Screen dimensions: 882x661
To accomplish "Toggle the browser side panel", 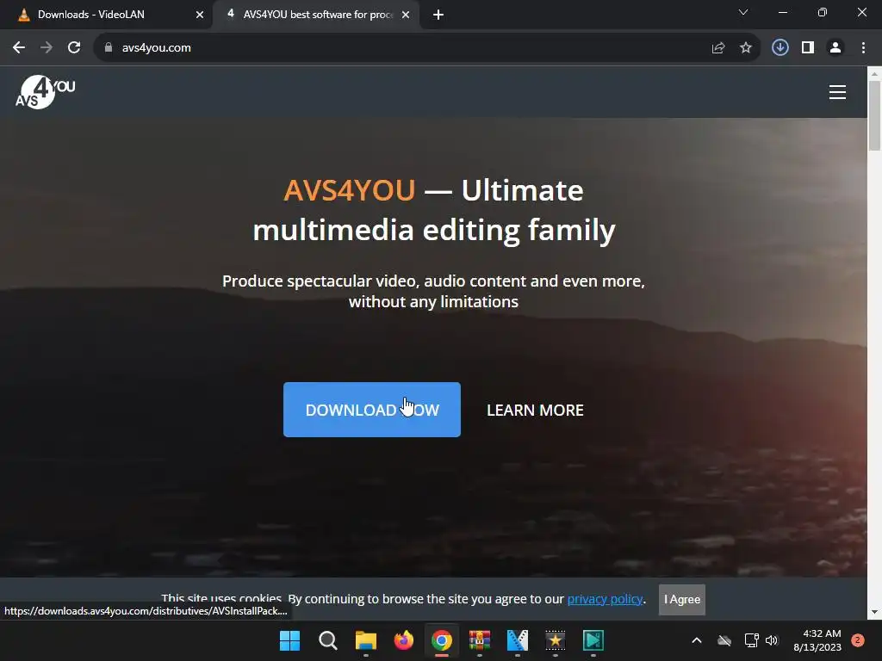I will (x=808, y=48).
